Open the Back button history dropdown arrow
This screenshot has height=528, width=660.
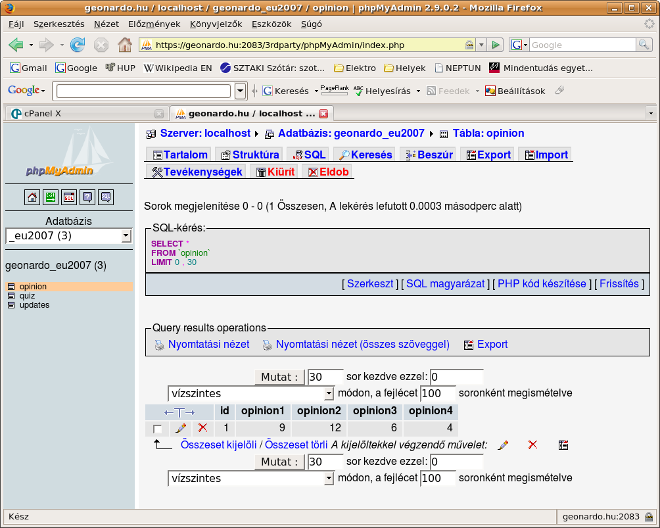click(x=31, y=45)
